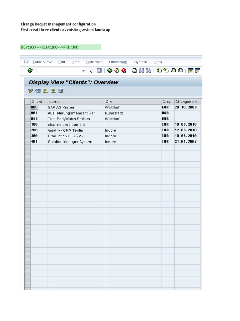Click the red Cancel icon
The image size is (240, 321).
coord(124,71)
